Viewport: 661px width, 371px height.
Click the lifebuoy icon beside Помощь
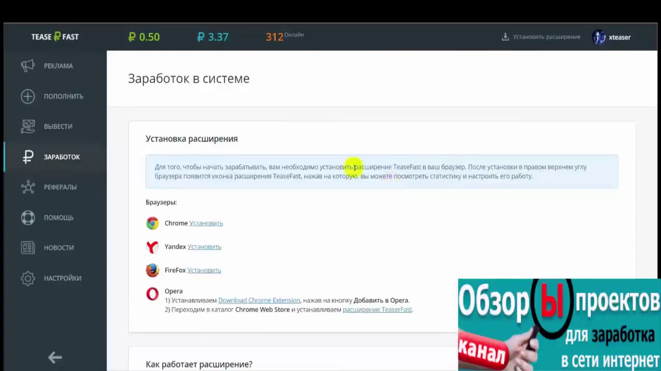28,217
